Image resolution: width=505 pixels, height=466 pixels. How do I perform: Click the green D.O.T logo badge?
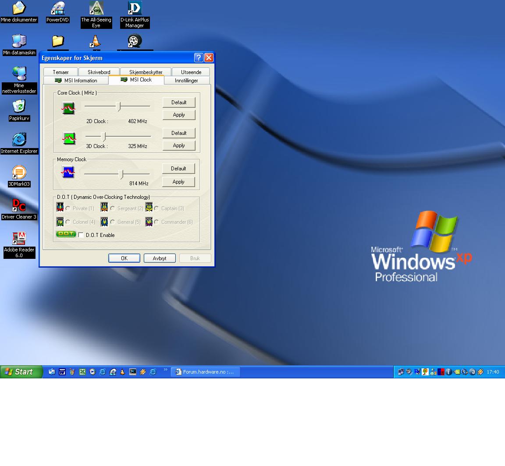click(x=66, y=234)
